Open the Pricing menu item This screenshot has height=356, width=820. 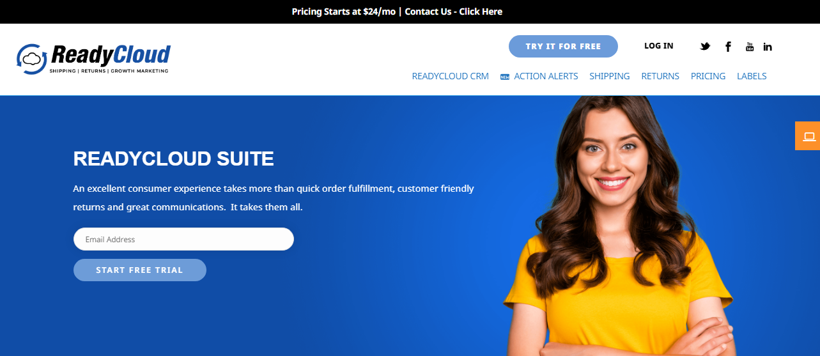[708, 76]
